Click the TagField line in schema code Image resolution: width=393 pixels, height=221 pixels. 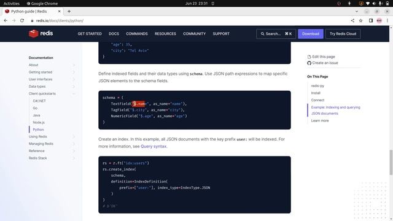coord(147,110)
